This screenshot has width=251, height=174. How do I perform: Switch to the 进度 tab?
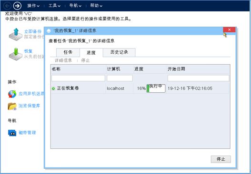[91, 52]
